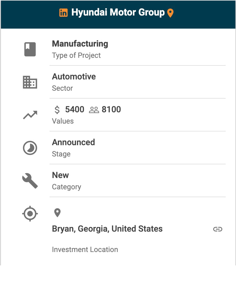
Task: Click the Hyundai Motor Group title
Action: click(x=118, y=13)
